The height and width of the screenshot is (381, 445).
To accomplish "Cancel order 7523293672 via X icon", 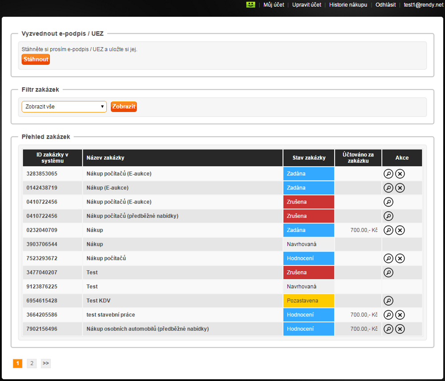I will coord(400,258).
